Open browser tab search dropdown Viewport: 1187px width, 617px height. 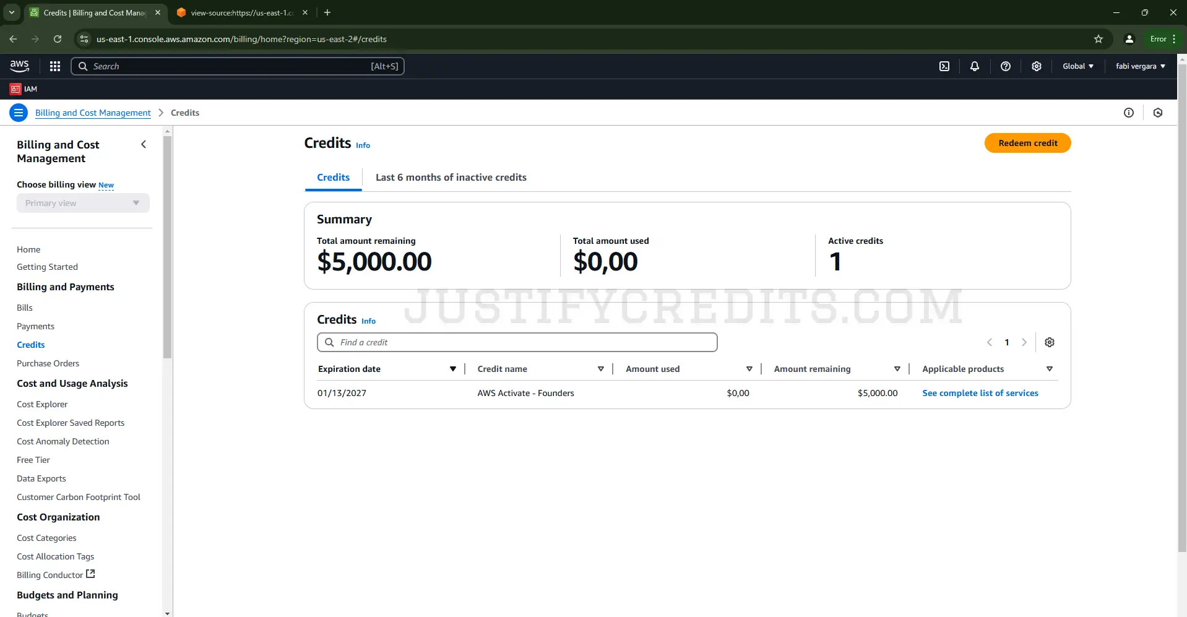11,12
